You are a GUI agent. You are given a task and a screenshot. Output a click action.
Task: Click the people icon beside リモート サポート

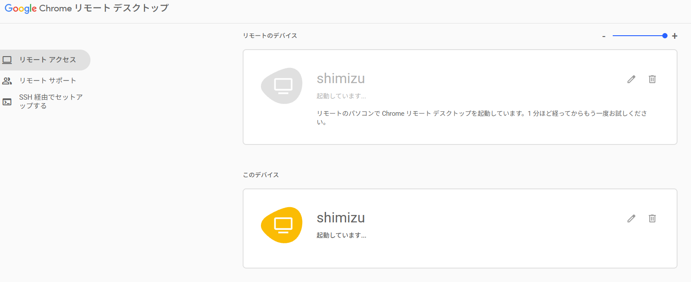tap(7, 81)
